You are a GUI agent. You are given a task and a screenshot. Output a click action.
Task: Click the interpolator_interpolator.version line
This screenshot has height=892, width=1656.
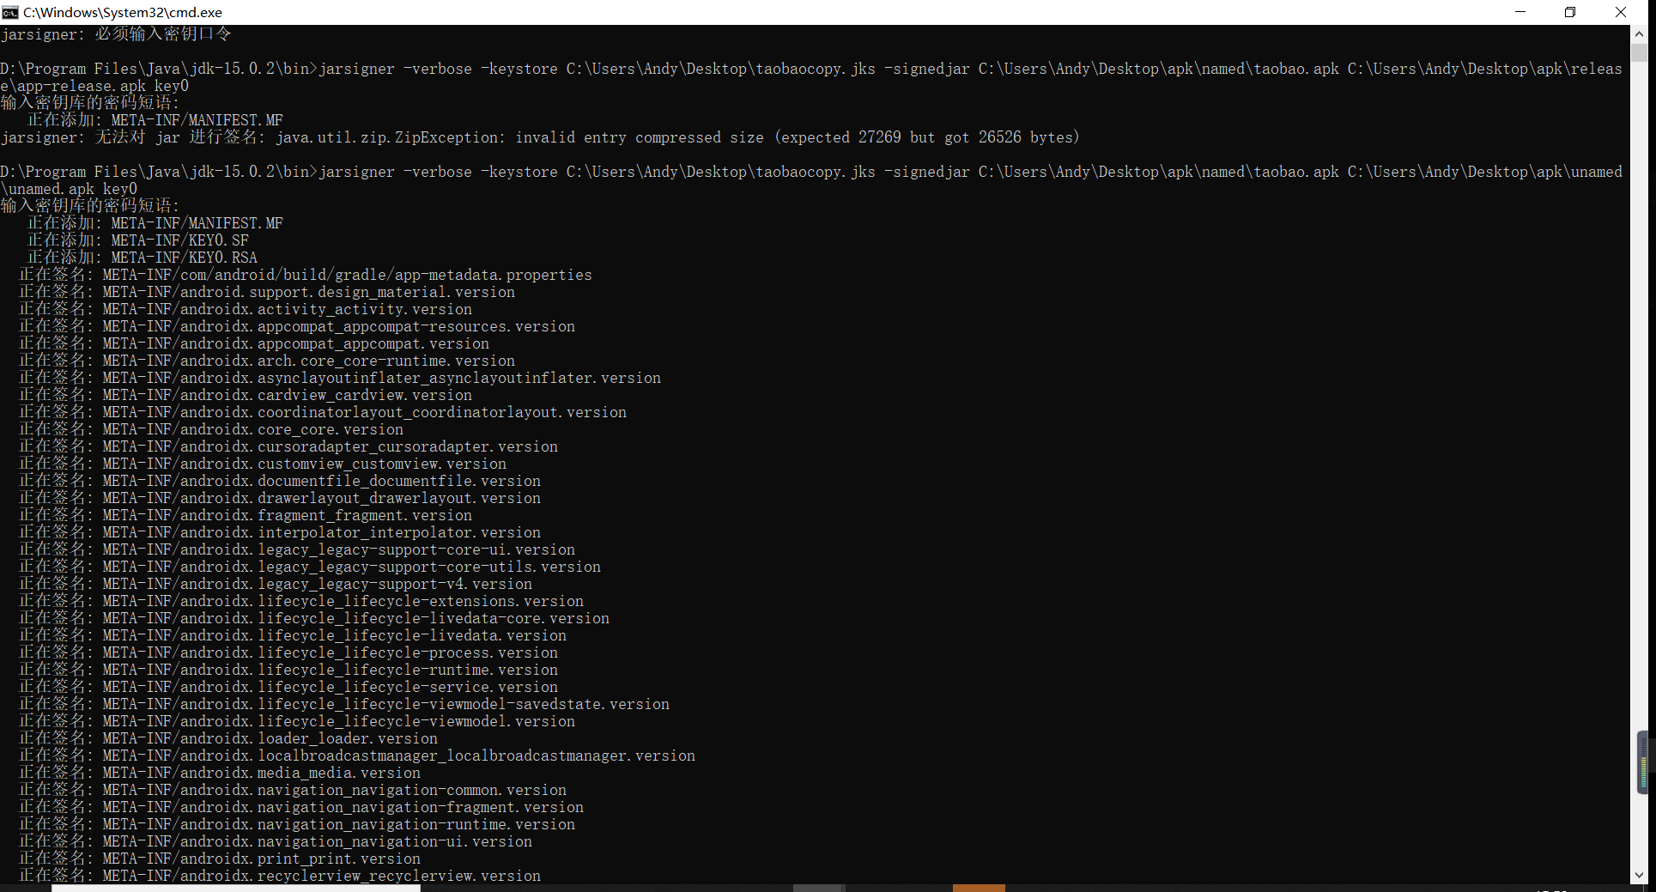pos(280,532)
